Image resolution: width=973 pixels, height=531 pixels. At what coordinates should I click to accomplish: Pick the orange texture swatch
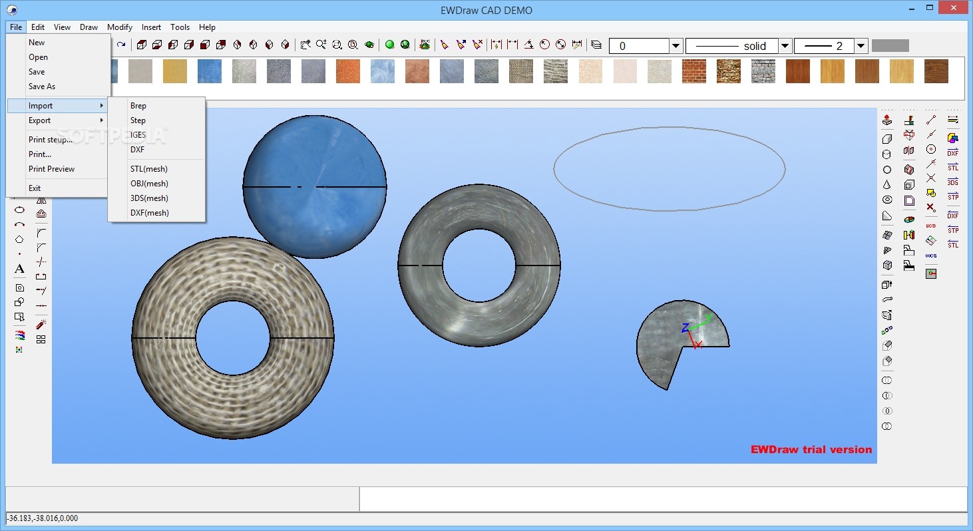(x=348, y=71)
